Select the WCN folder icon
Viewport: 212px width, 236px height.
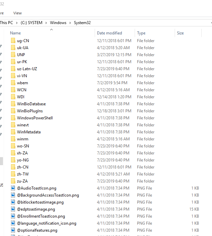pyautogui.click(x=13, y=90)
